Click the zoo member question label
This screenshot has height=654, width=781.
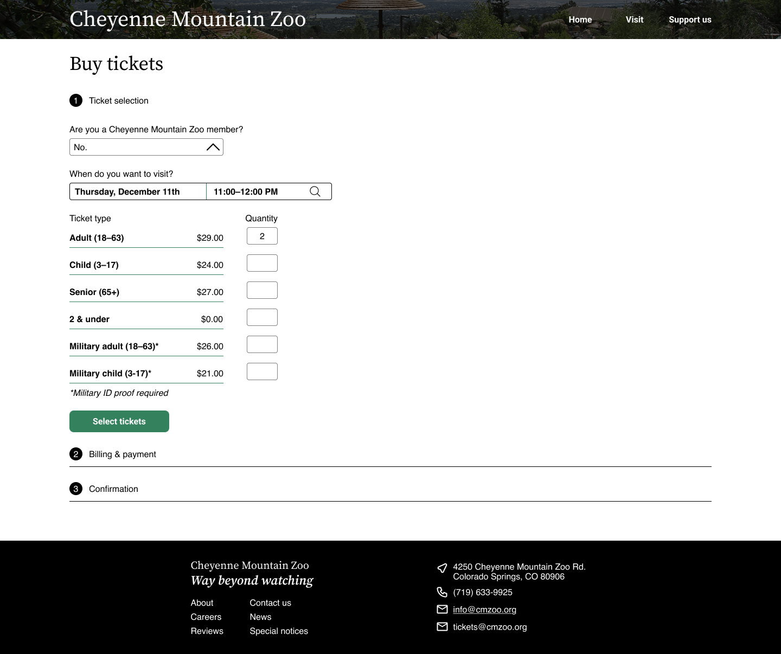click(156, 130)
